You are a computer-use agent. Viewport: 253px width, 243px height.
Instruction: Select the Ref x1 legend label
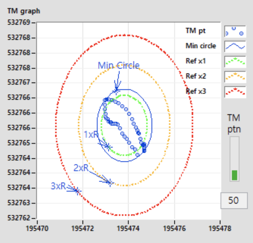[x=196, y=61]
